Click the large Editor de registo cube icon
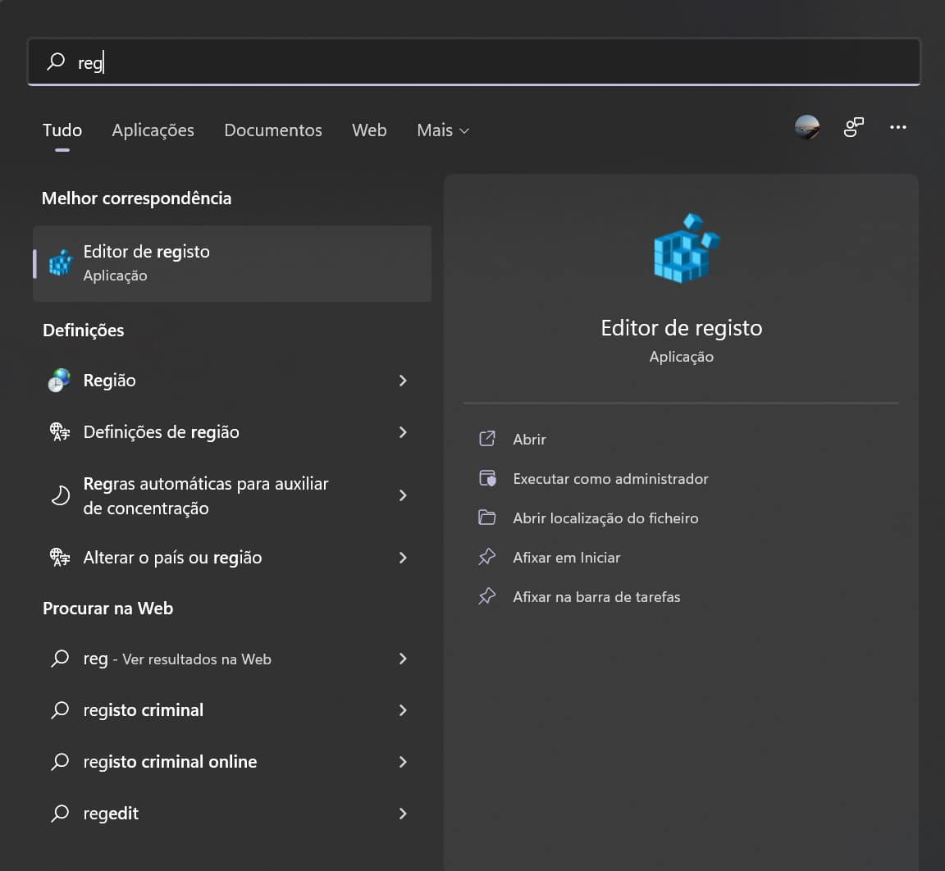945x871 pixels. (685, 249)
